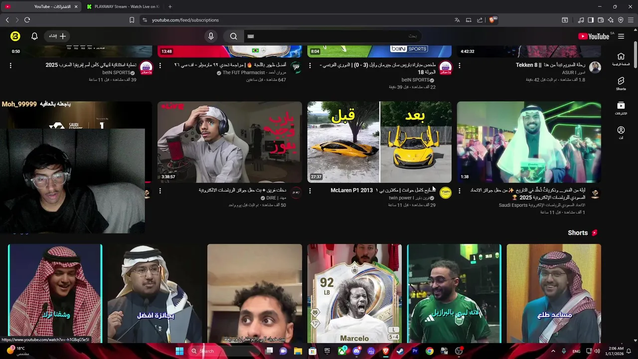Image resolution: width=638 pixels, height=359 pixels.
Task: Open Discord from the taskbar
Action: pyautogui.click(x=356, y=351)
